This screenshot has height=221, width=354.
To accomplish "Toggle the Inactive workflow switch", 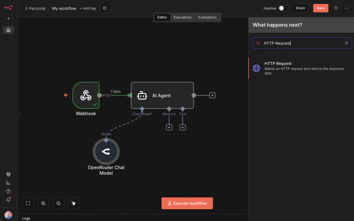I will (x=284, y=8).
